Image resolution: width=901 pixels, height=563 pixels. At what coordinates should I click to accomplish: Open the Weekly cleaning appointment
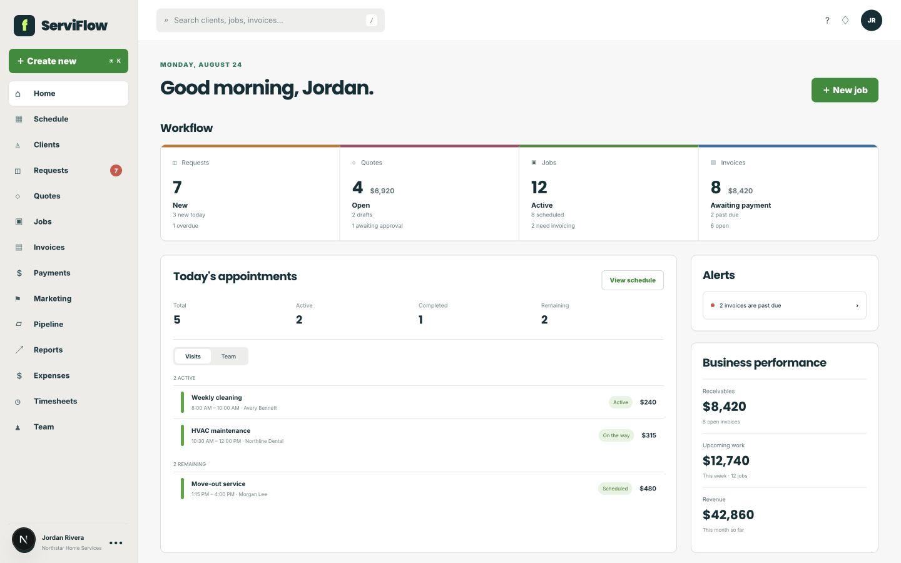click(419, 402)
